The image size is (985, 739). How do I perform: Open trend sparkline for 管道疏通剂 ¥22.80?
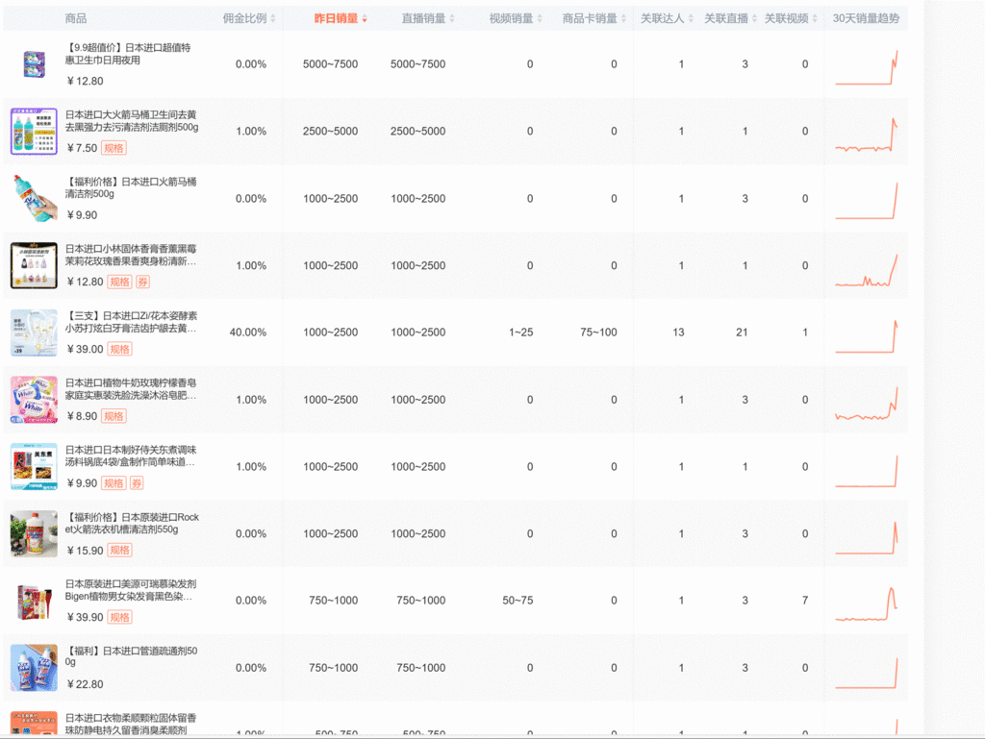point(866,673)
